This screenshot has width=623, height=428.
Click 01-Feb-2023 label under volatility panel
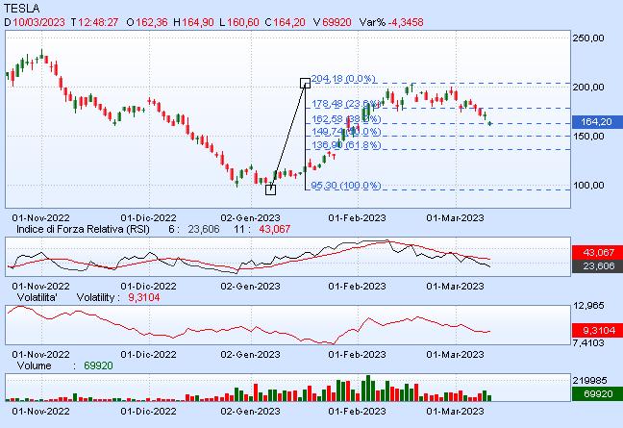[x=357, y=355]
